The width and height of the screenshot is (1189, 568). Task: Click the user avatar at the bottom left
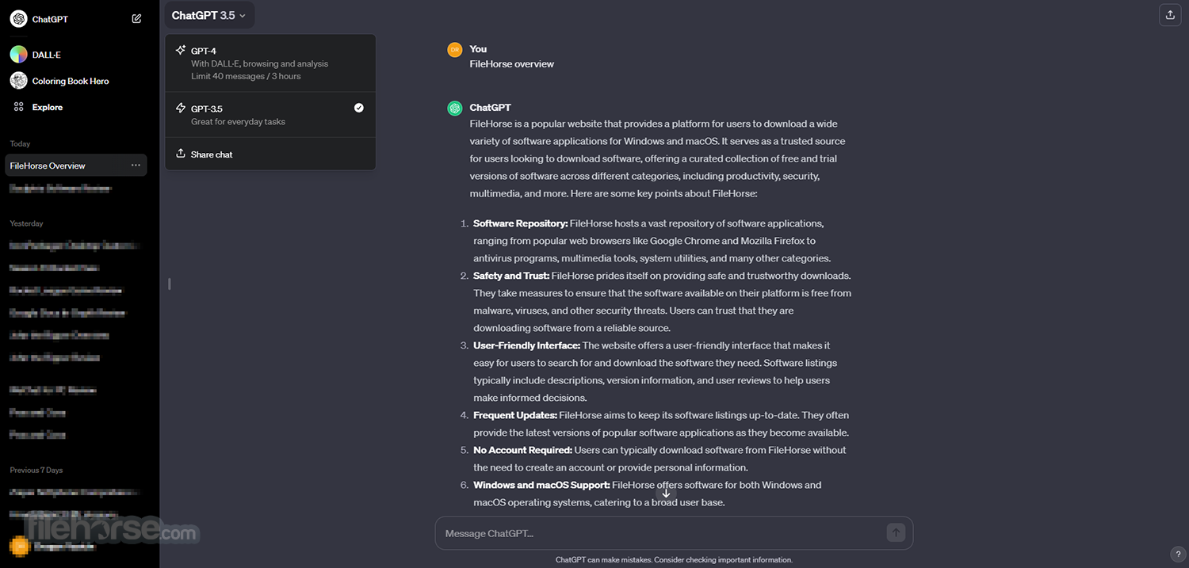pos(20,546)
